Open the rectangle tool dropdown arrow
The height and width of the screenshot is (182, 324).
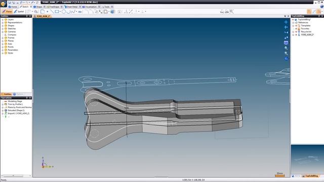pos(60,12)
